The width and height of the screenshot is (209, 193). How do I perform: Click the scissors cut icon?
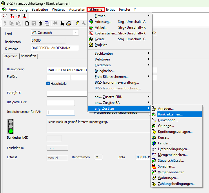pos(5,23)
